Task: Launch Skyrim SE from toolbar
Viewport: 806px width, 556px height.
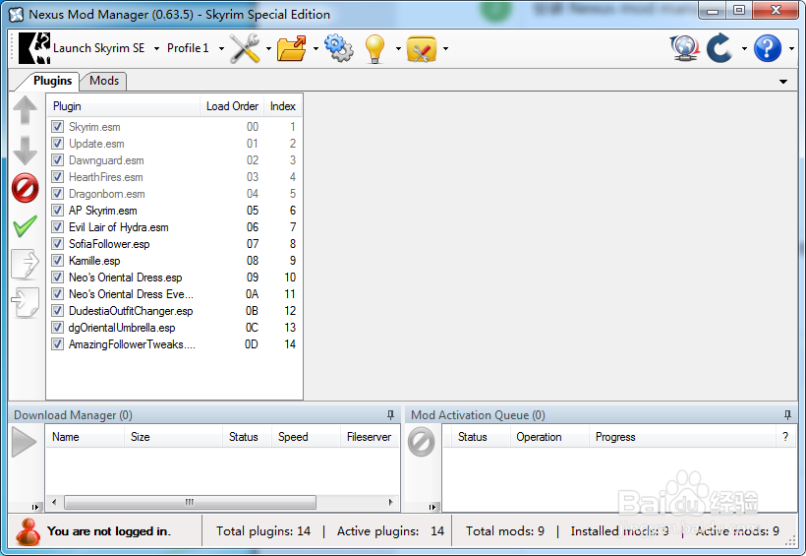Action: (83, 48)
